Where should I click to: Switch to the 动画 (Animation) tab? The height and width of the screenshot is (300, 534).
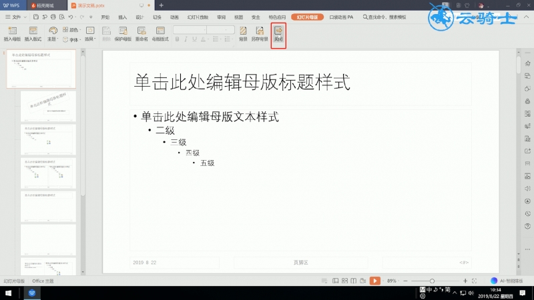pyautogui.click(x=174, y=17)
